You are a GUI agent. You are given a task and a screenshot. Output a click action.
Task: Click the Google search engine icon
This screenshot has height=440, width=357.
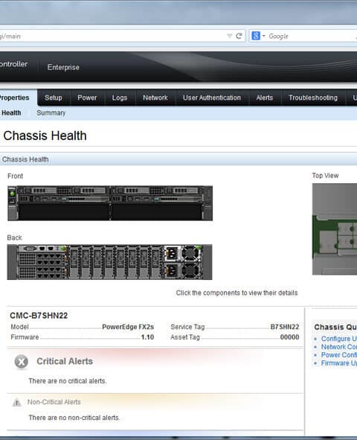[x=256, y=36]
